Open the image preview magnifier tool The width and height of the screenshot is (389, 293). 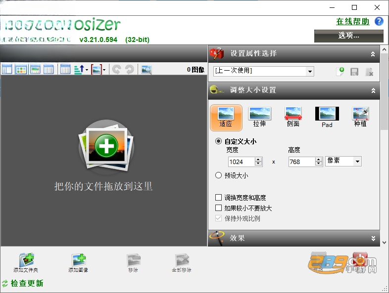tap(146, 69)
